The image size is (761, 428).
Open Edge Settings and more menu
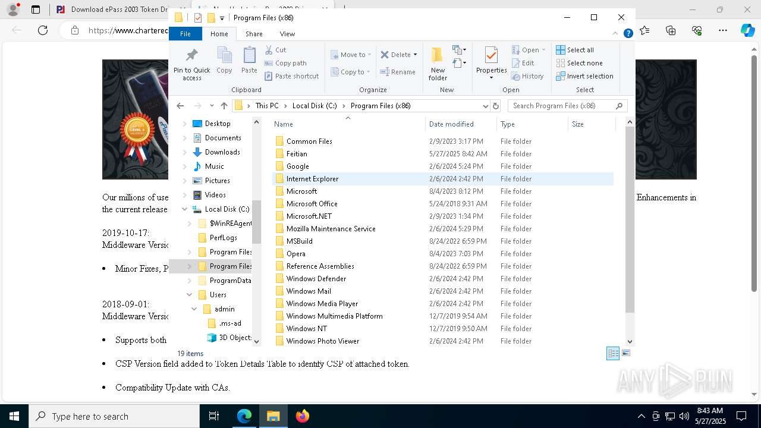pos(723,30)
